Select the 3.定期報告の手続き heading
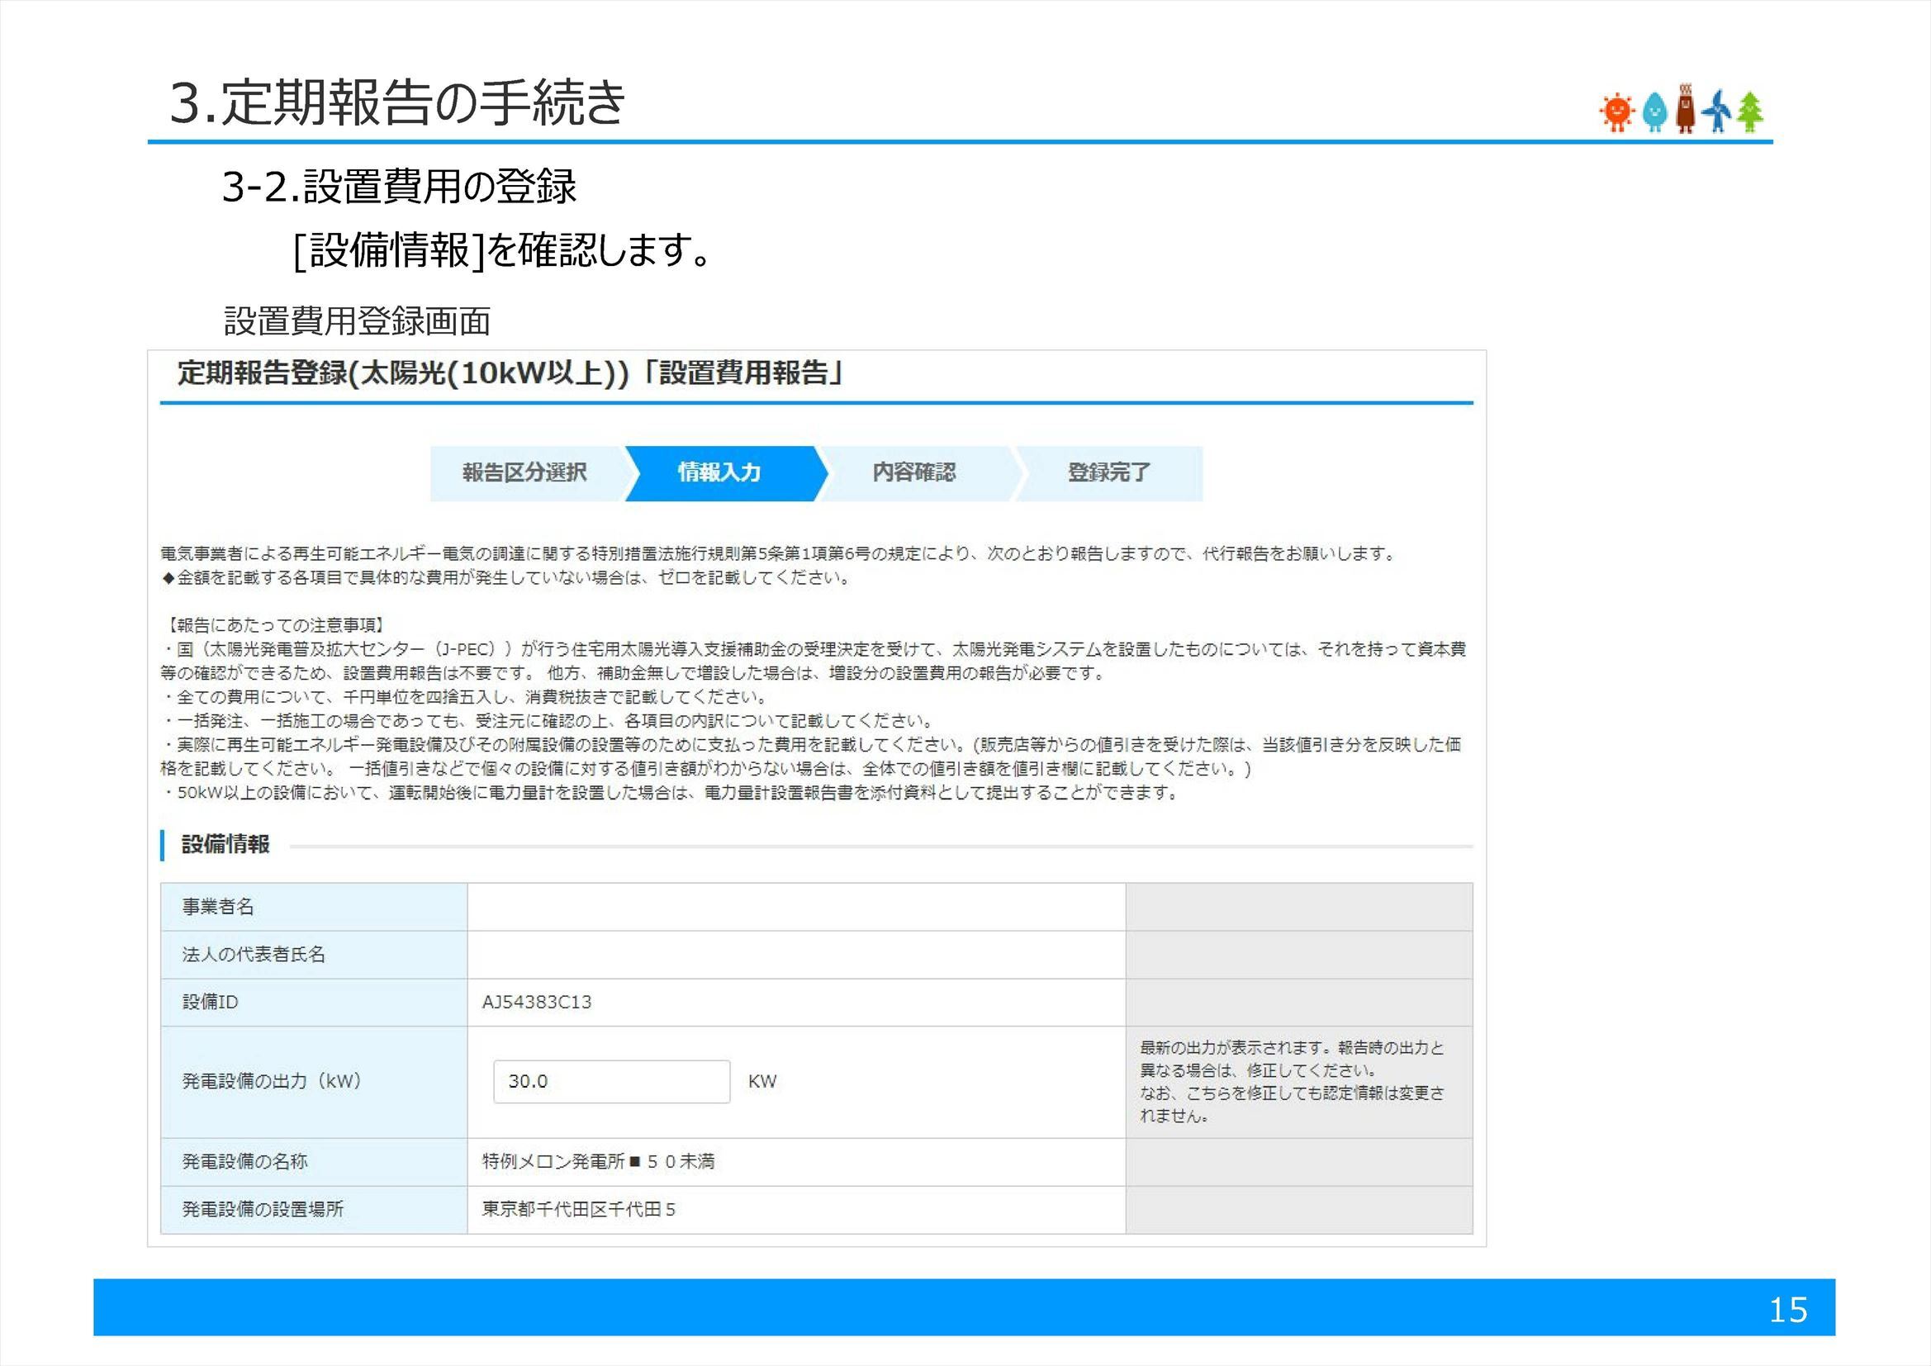The width and height of the screenshot is (1931, 1366). (396, 99)
